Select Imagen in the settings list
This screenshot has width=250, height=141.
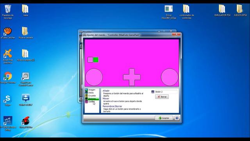point(92,90)
